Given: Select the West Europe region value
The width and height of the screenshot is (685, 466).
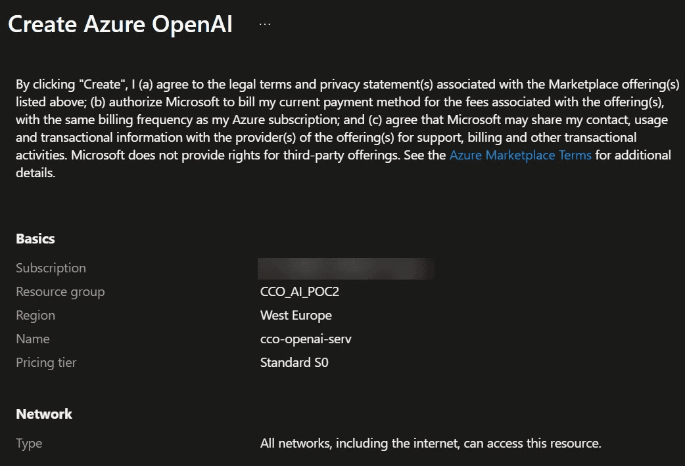Looking at the screenshot, I should tap(296, 315).
